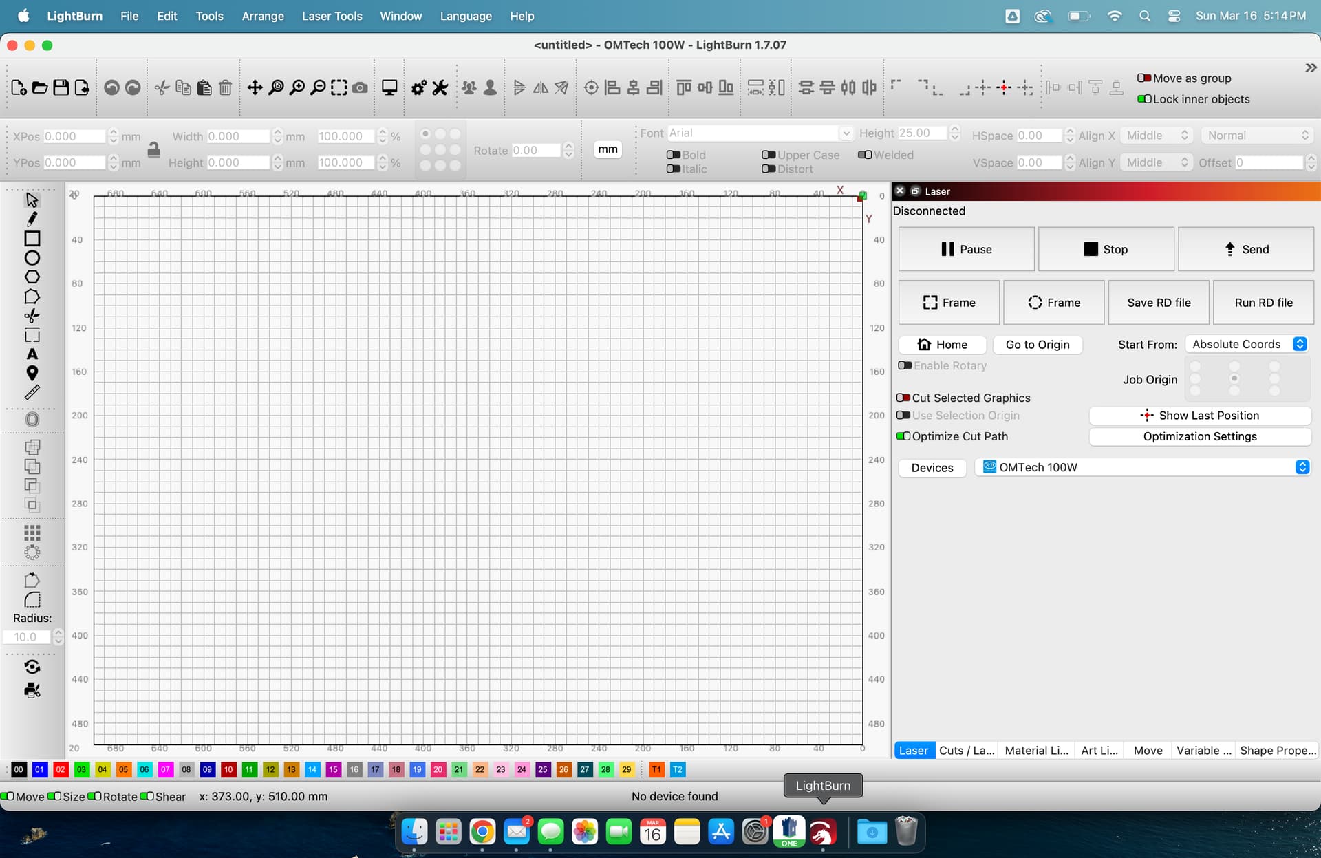Click the mm units toggle button
Screen dimensions: 1321x858
pos(608,149)
